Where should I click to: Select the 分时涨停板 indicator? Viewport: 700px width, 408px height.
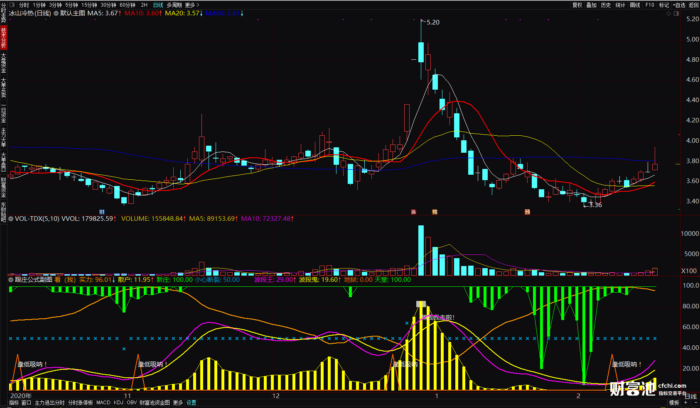point(81,403)
